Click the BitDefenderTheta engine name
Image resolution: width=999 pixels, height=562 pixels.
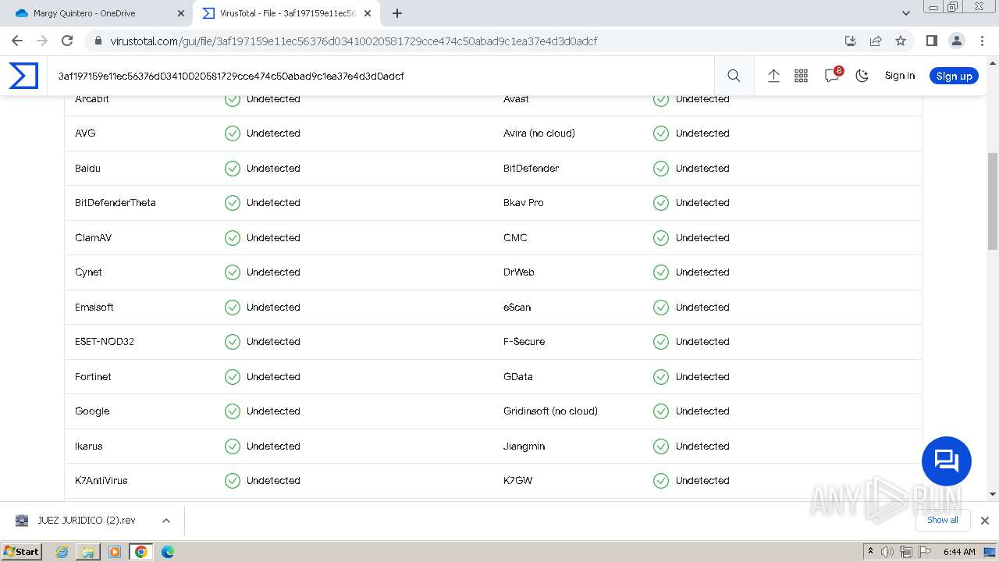pos(116,203)
